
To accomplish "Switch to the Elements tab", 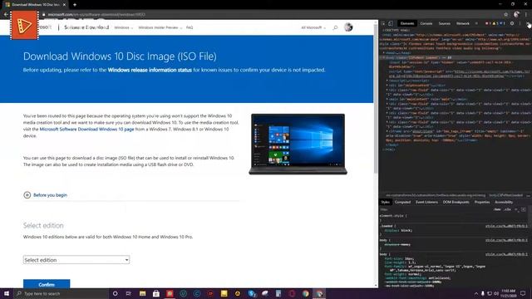I will pos(407,23).
